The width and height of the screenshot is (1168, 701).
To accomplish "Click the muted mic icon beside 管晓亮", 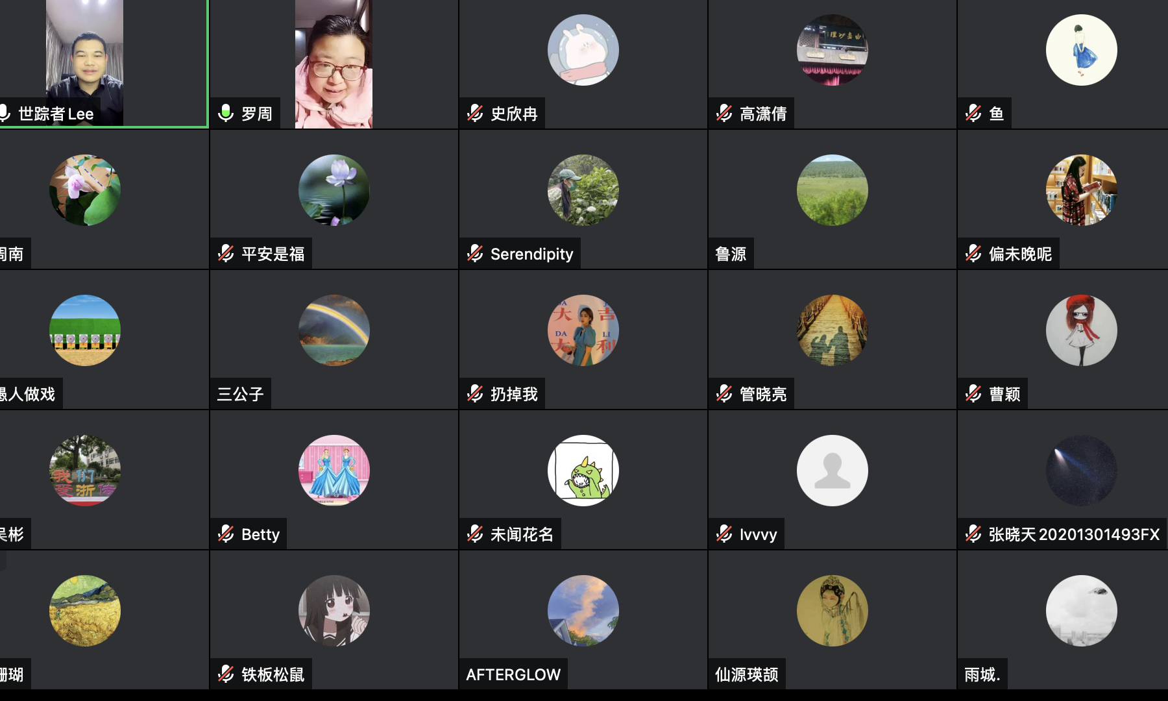I will pyautogui.click(x=724, y=394).
